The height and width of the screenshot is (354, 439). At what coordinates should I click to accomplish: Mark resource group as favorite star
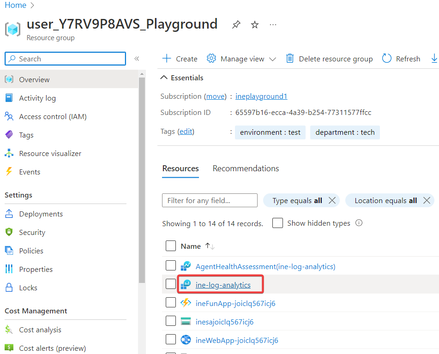click(255, 24)
